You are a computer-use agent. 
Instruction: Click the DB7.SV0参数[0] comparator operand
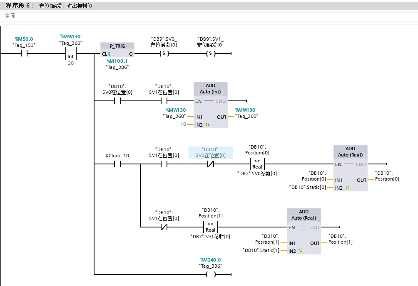[257, 174]
